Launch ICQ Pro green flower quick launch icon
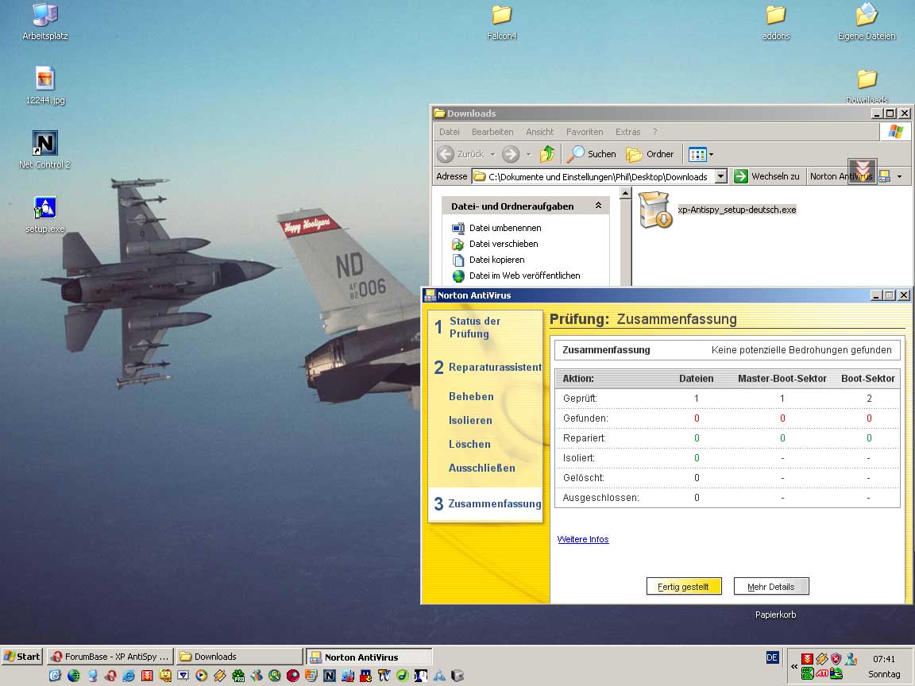 [238, 676]
